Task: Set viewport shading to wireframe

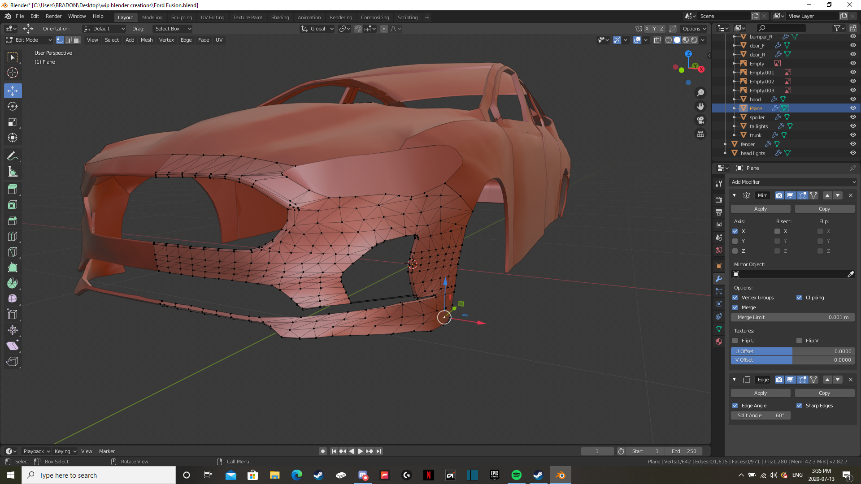Action: (669, 40)
